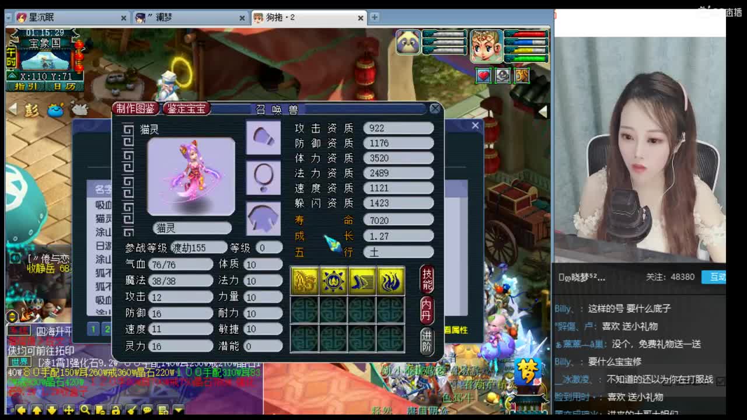The width and height of the screenshot is (747, 420).
Task: Click the 攻击资质 value 922
Action: tap(398, 128)
